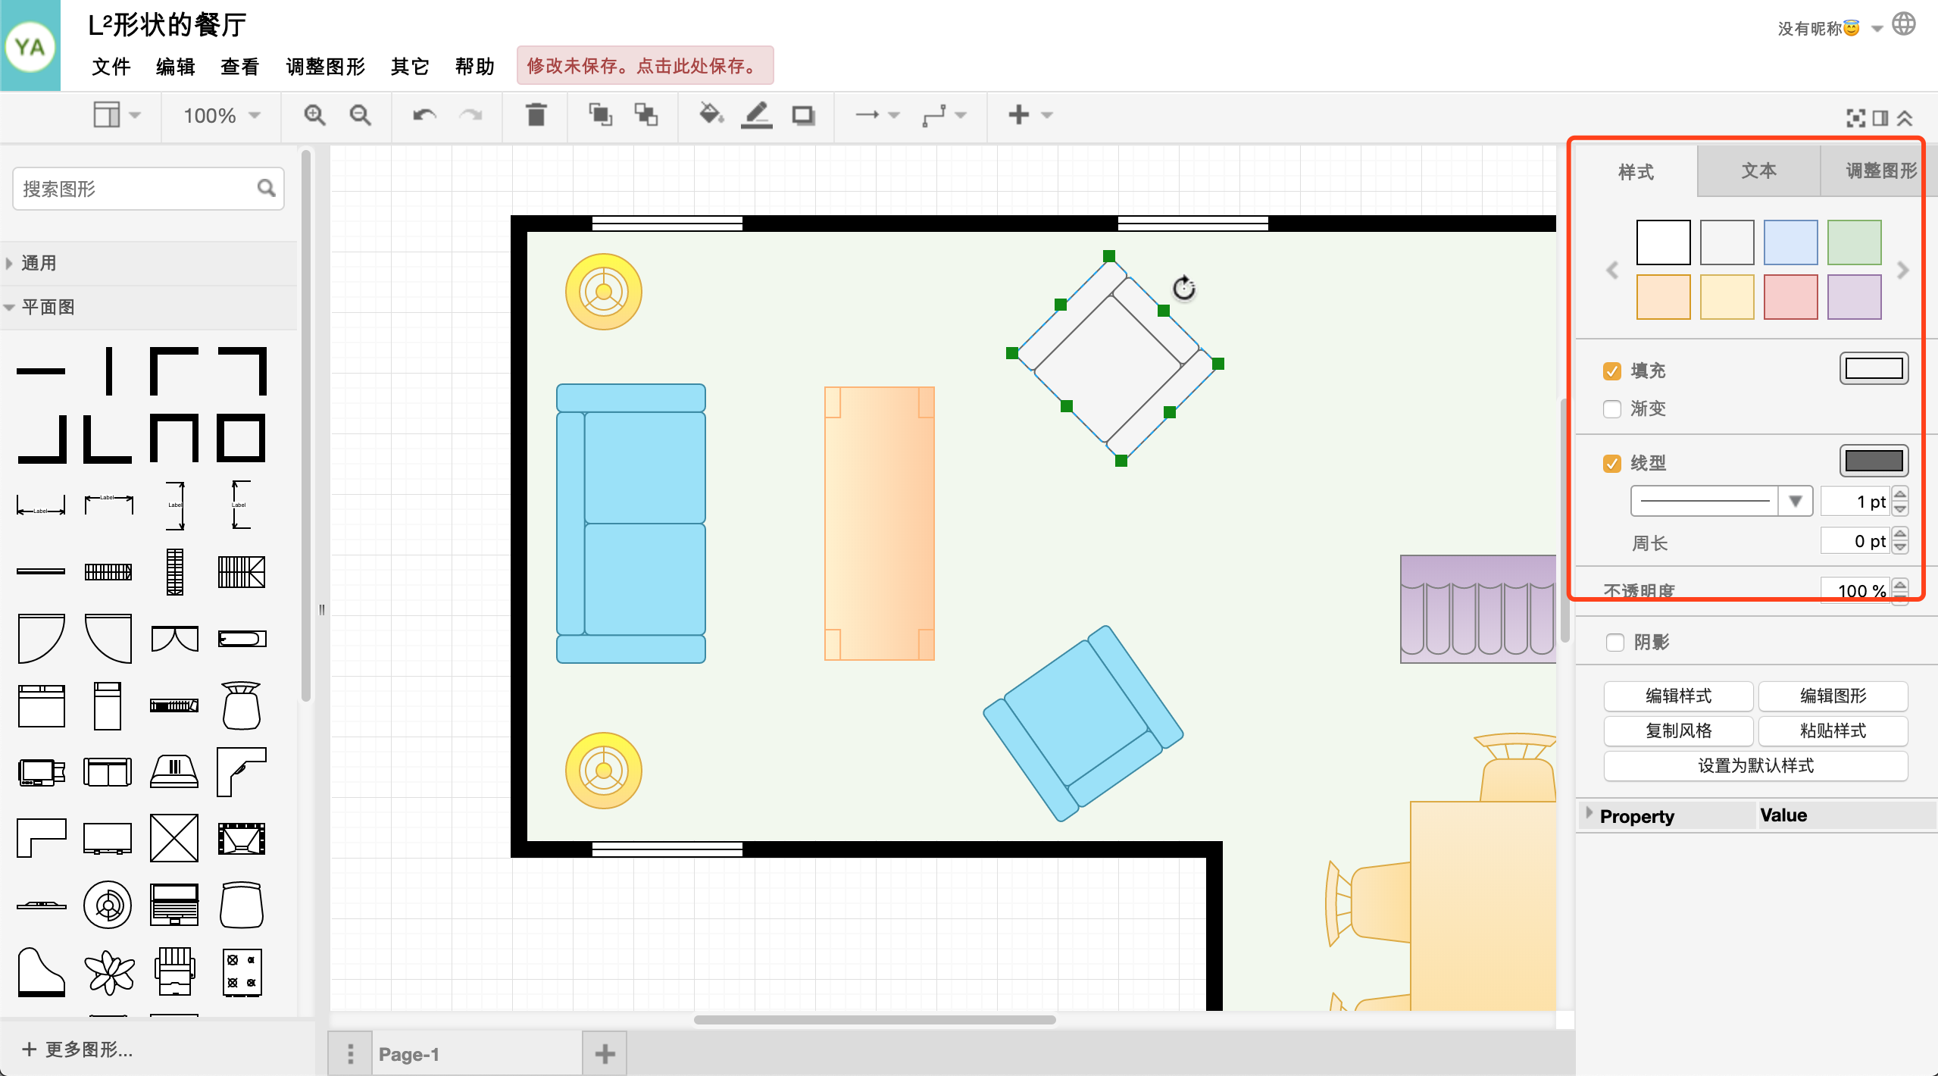The height and width of the screenshot is (1076, 1938).
Task: Click the line style/stroke icon
Action: pos(1869,460)
